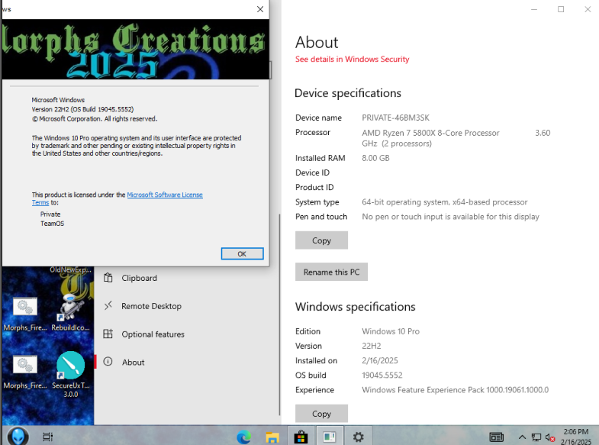Click the Windows specifications heading
This screenshot has width=599, height=445.
[355, 307]
